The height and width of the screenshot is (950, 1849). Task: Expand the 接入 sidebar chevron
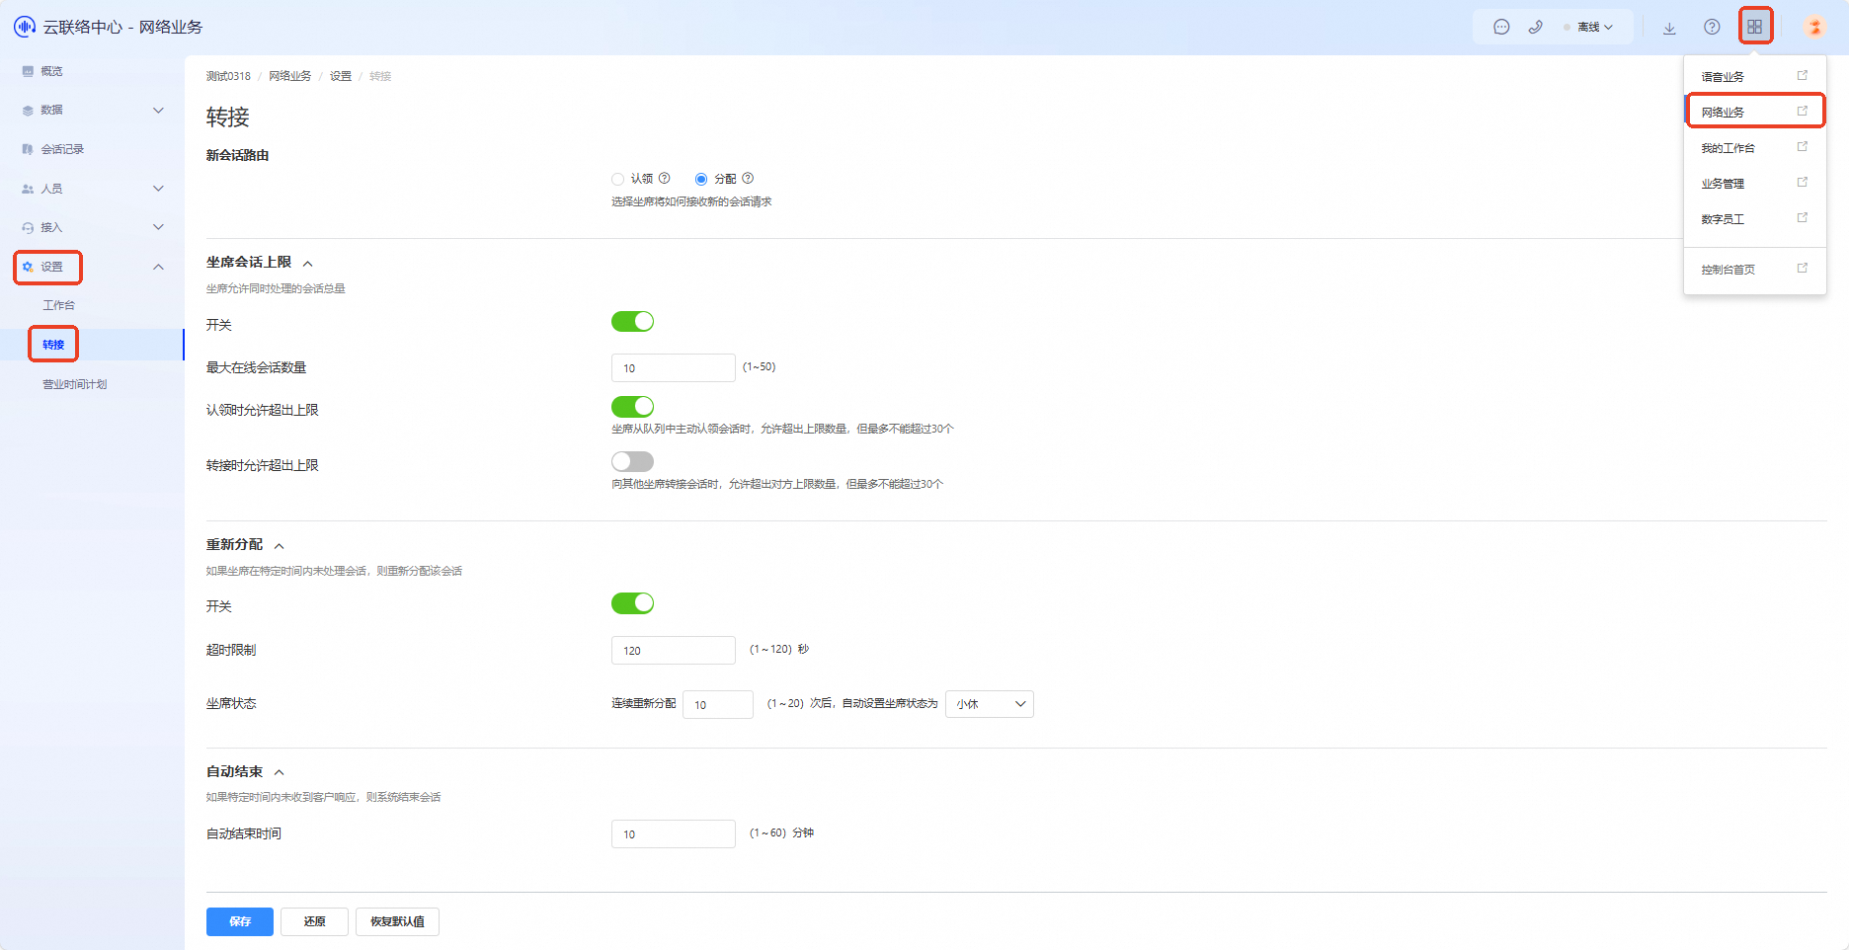(158, 228)
